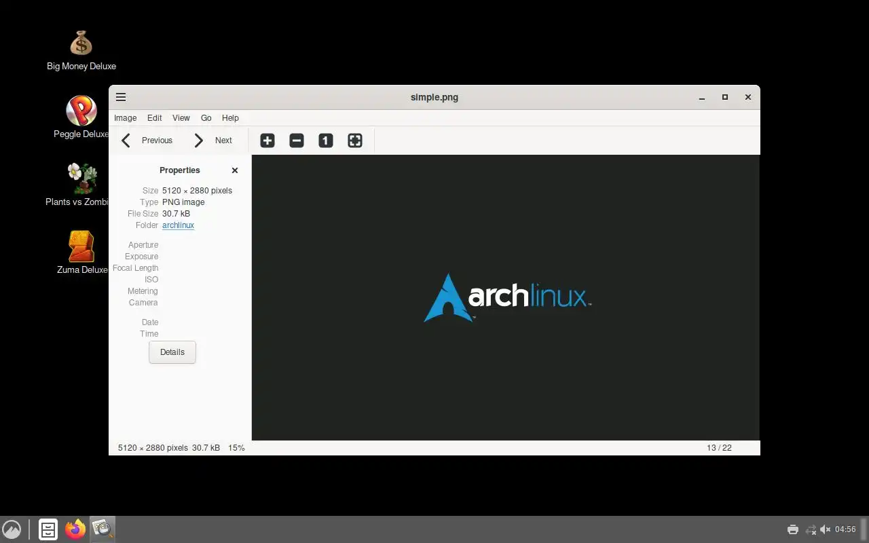This screenshot has width=869, height=543.
Task: Click the Time label in Properties
Action: [149, 334]
